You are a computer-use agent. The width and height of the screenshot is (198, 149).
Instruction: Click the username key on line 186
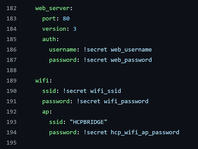click(63, 50)
